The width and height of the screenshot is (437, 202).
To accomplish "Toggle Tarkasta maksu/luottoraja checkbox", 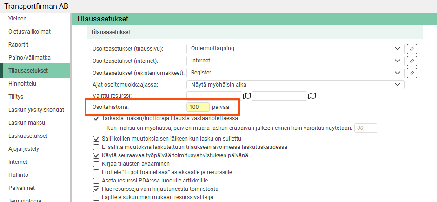I will pyautogui.click(x=96, y=118).
